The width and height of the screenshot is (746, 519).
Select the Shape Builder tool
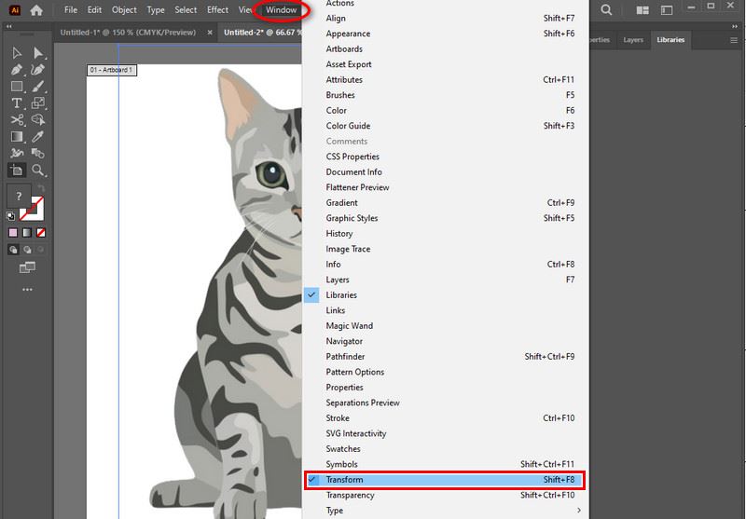coord(38,120)
